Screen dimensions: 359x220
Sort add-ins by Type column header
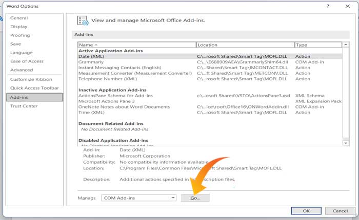(318, 45)
